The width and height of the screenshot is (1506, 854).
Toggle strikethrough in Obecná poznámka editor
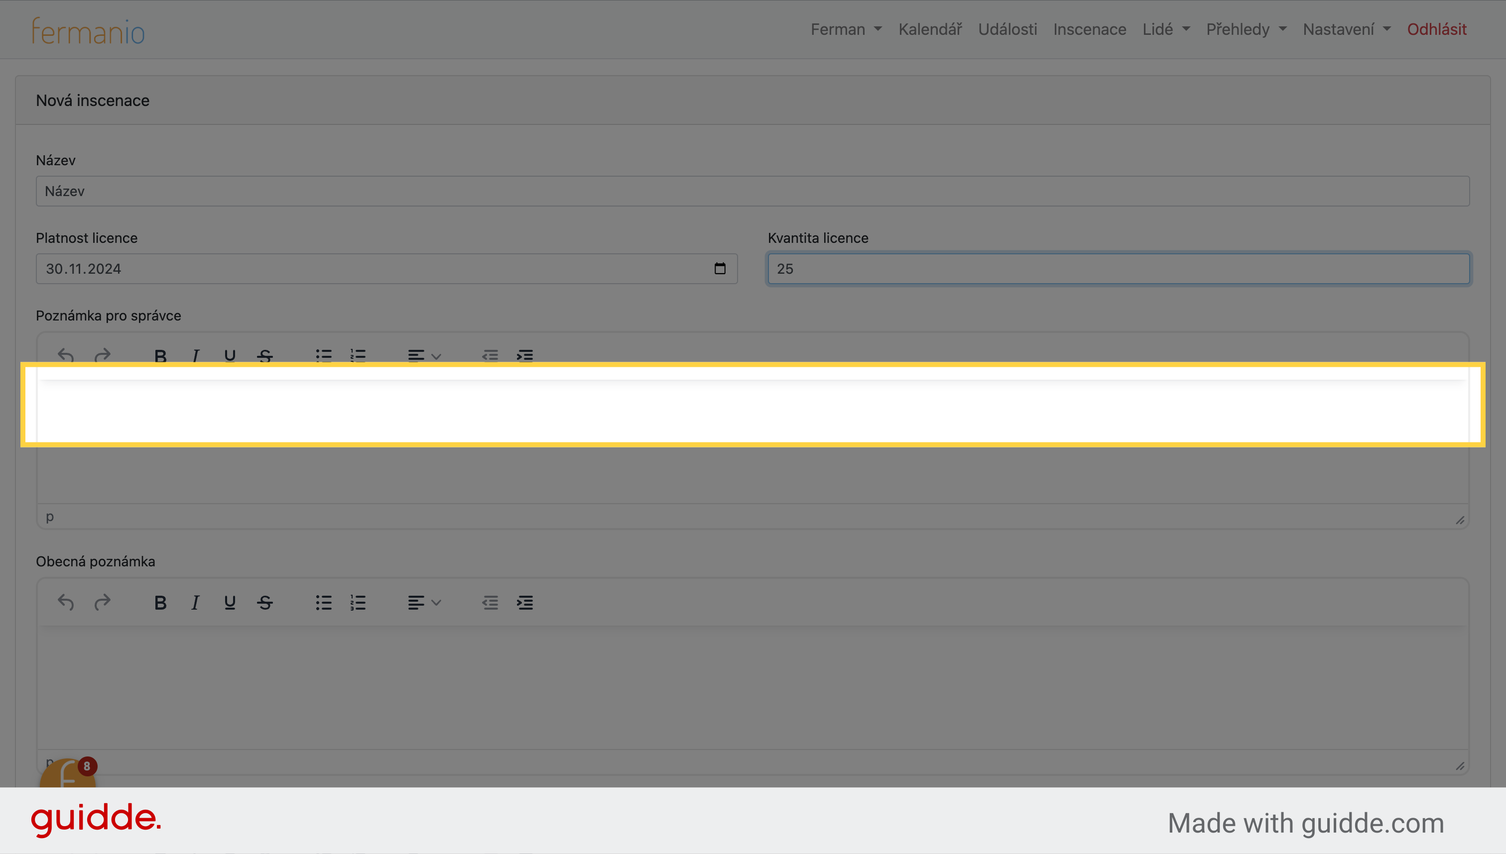pos(264,602)
